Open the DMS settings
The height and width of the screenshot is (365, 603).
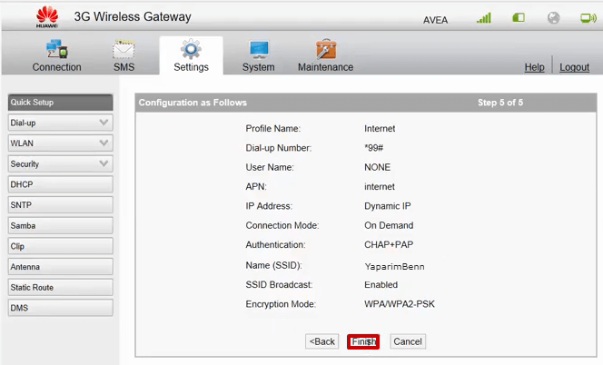coord(60,308)
